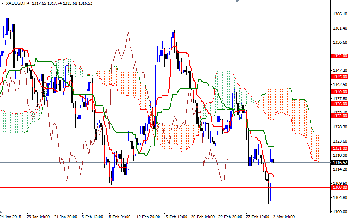Select the 1308.00 red price label
This screenshot has height=220, width=348.
pos(339,187)
